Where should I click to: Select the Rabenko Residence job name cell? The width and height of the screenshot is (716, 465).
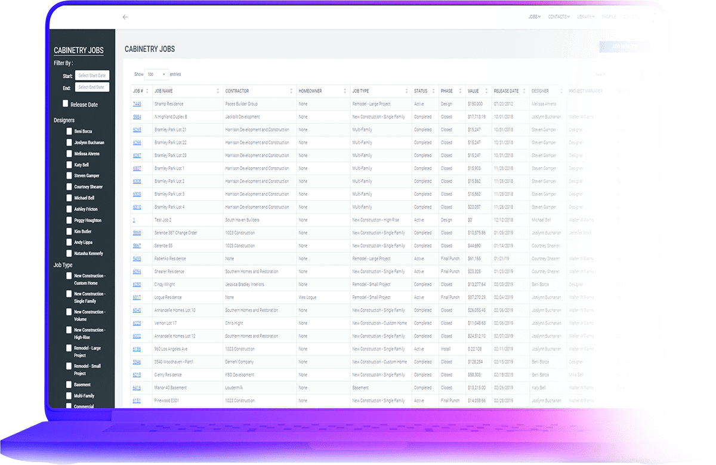tap(187, 258)
